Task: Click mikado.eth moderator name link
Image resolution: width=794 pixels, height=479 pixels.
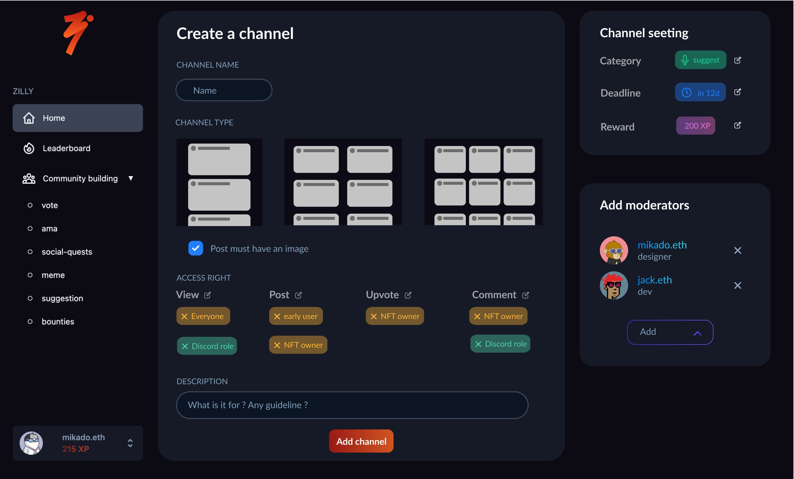Action: click(x=662, y=245)
